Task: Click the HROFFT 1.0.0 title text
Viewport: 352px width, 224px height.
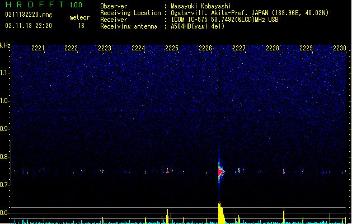Action: (x=44, y=4)
